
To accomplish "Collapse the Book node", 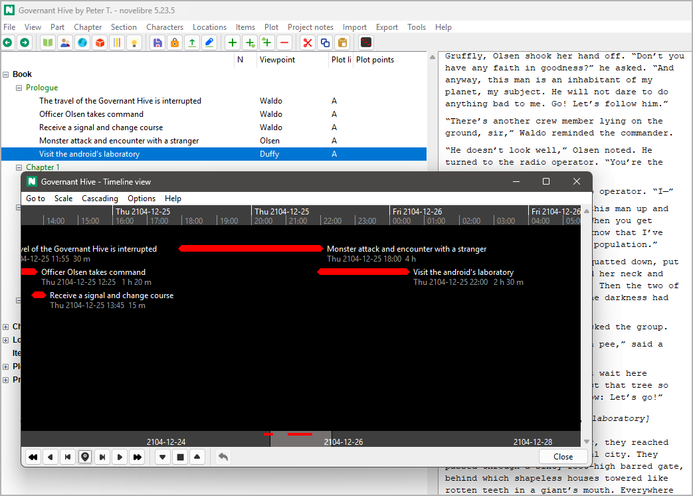I will (x=6, y=74).
